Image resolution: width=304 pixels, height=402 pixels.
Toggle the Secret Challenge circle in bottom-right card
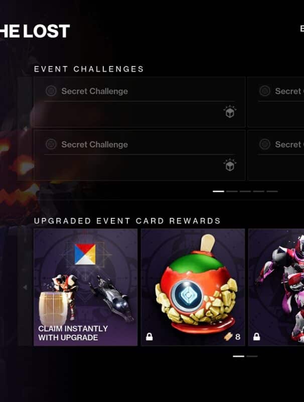click(265, 144)
